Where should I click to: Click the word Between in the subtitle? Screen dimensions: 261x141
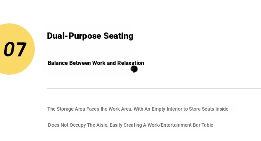(80, 63)
